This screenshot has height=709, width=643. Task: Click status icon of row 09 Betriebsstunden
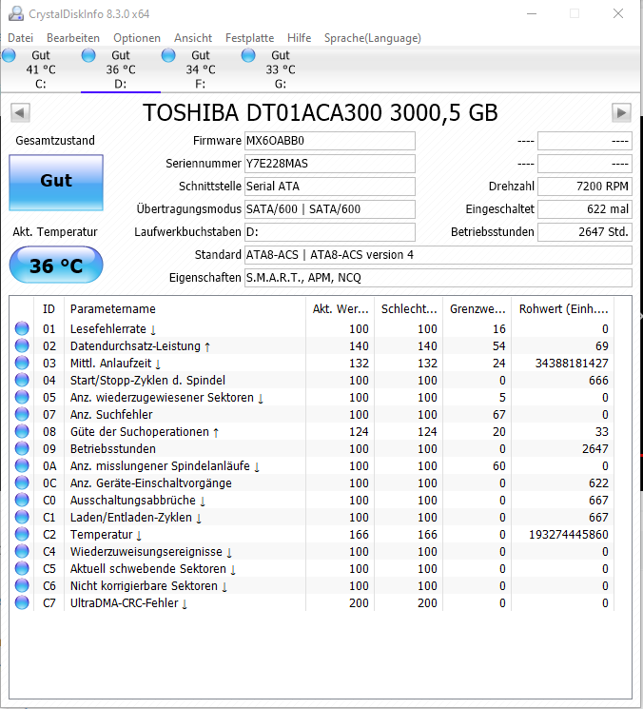(22, 448)
